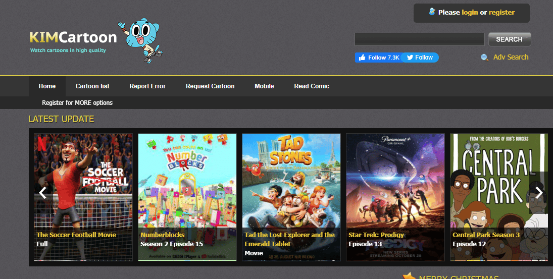The image size is (553, 279).
Task: Open The Soccer Football Movie poster
Action: (83, 197)
